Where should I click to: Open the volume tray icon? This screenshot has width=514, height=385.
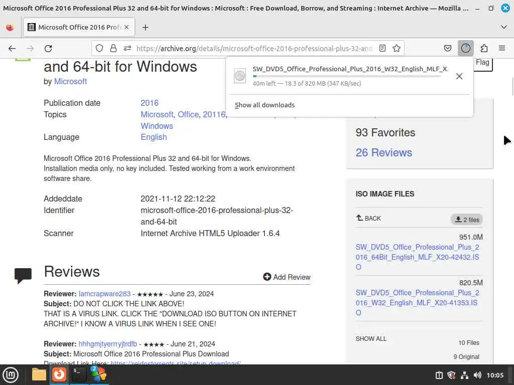pos(477,375)
